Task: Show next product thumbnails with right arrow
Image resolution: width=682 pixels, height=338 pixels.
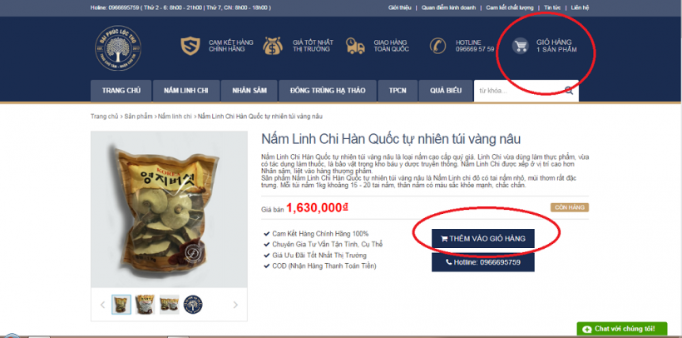Action: click(235, 305)
